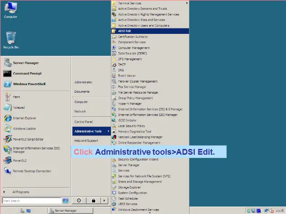This screenshot has height=214, width=286.
Task: Open the shutdown options arrow
Action: tap(104, 200)
